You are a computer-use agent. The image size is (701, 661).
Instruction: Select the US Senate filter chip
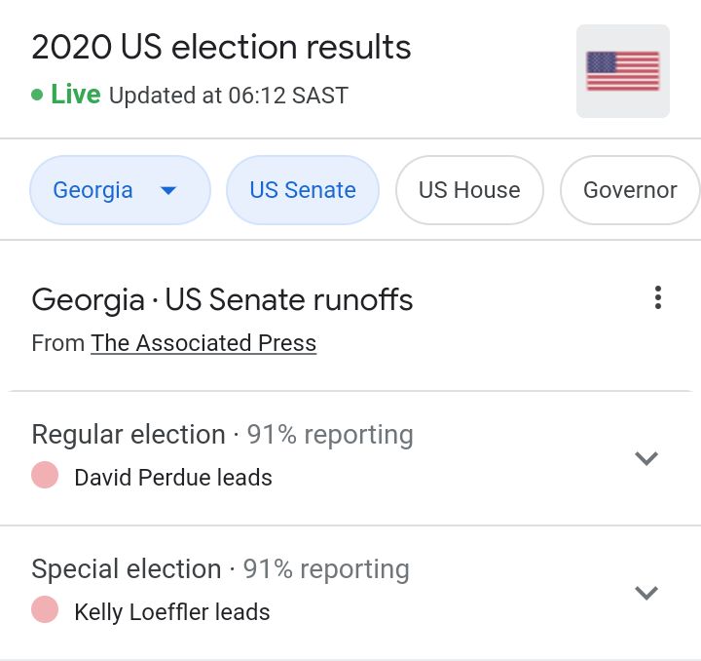[x=302, y=190]
